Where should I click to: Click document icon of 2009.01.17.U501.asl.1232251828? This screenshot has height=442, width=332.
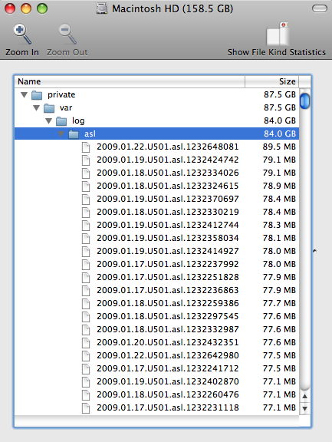pyautogui.click(x=86, y=278)
